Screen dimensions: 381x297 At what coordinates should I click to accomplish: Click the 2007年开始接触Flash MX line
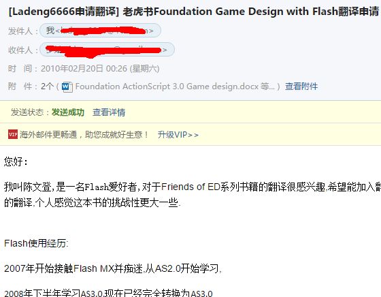[113, 268]
